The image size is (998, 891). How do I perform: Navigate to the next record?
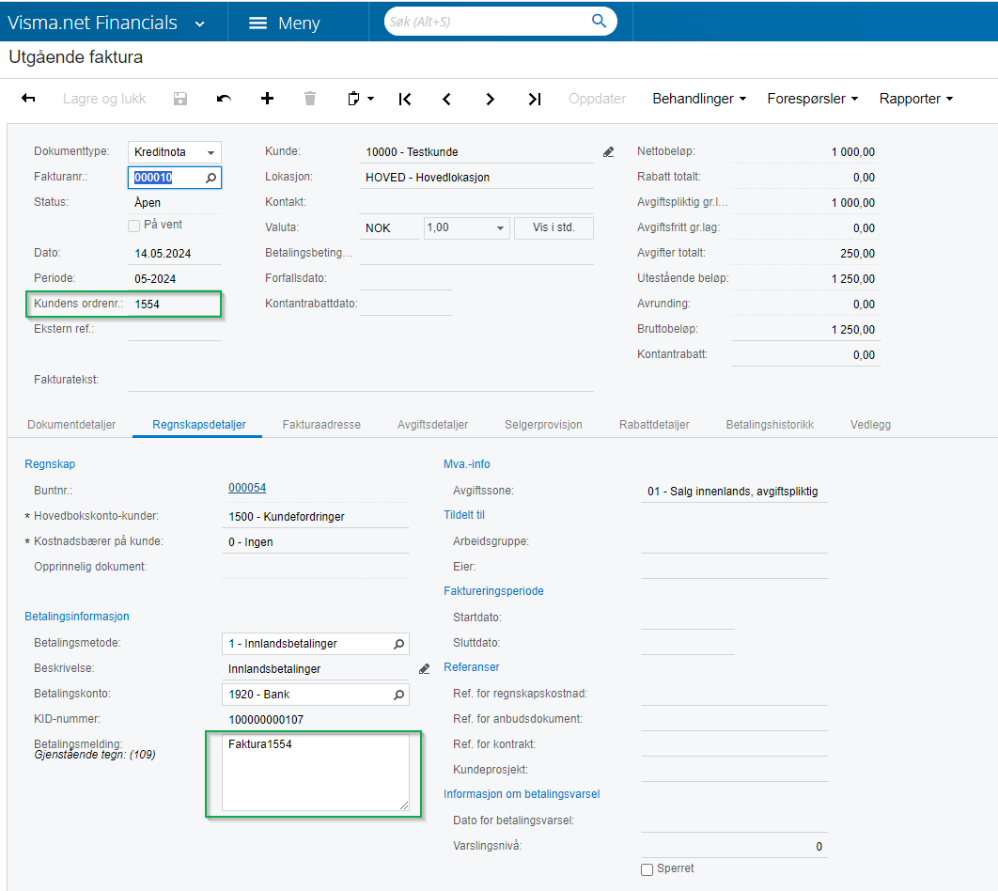[x=490, y=99]
